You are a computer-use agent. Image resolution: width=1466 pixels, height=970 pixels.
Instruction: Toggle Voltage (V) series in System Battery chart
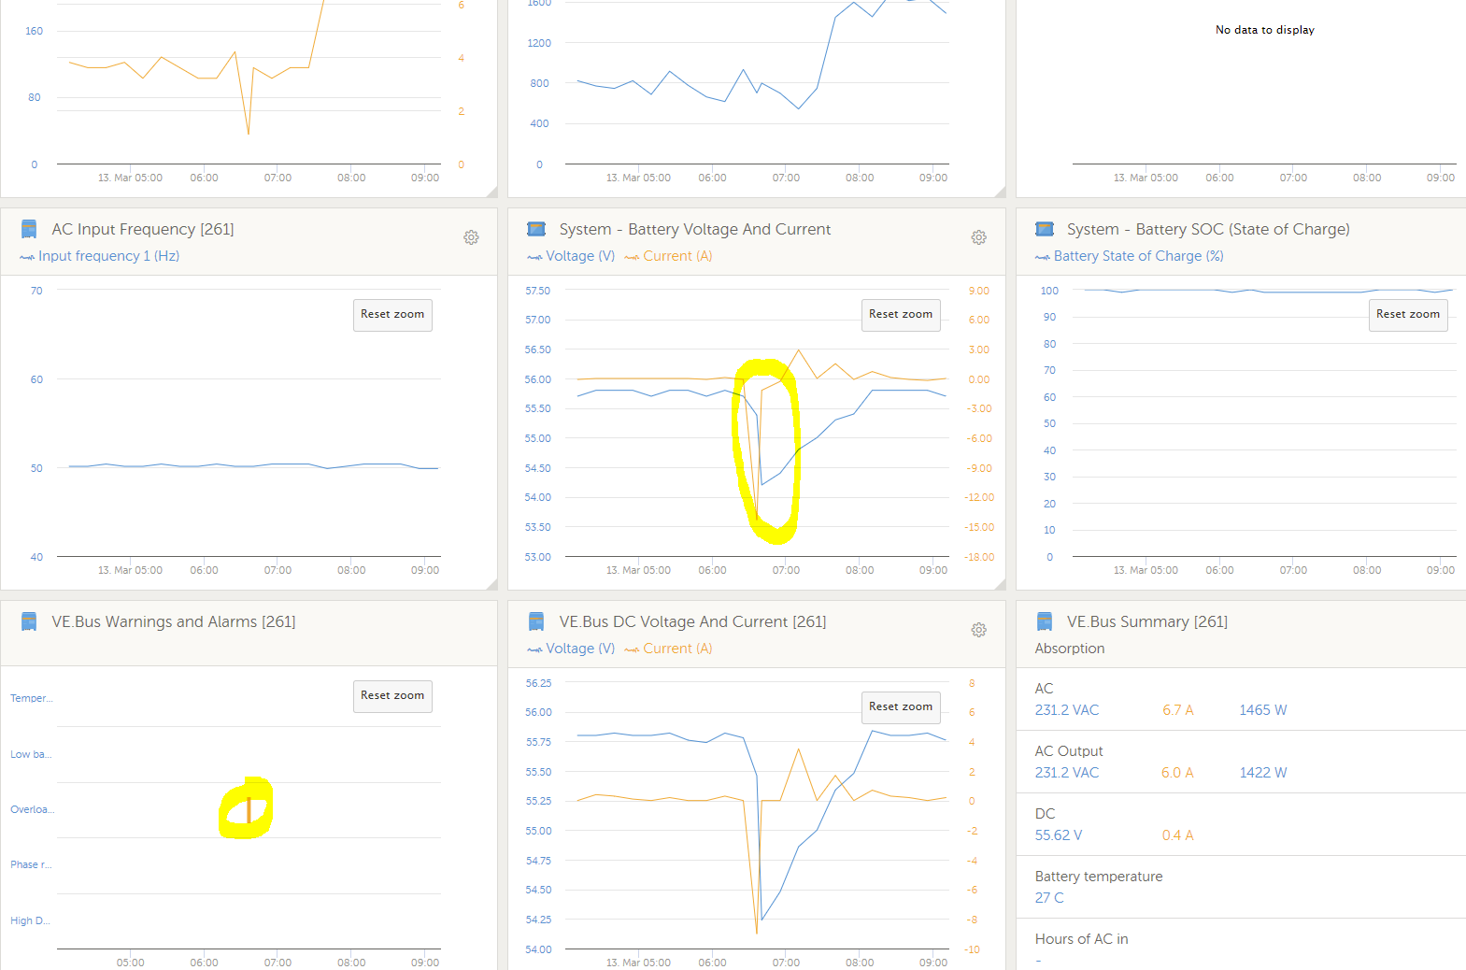pos(571,256)
